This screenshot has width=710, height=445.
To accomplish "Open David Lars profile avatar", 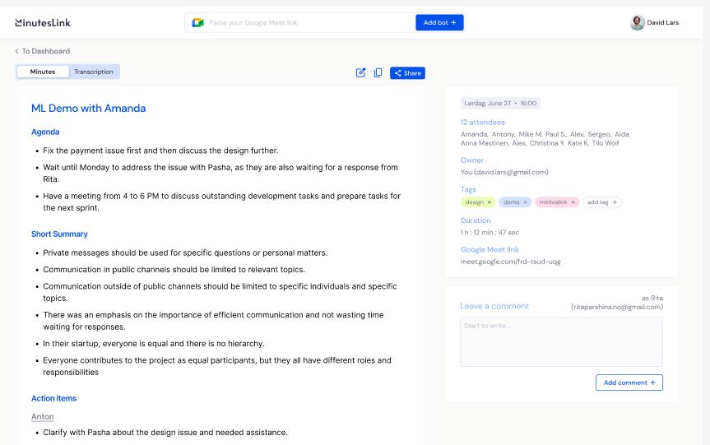I will coord(637,22).
